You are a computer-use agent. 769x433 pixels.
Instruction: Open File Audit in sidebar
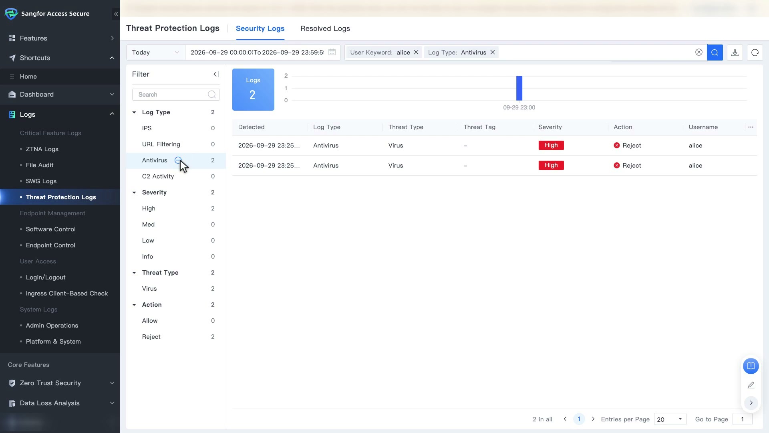click(40, 165)
